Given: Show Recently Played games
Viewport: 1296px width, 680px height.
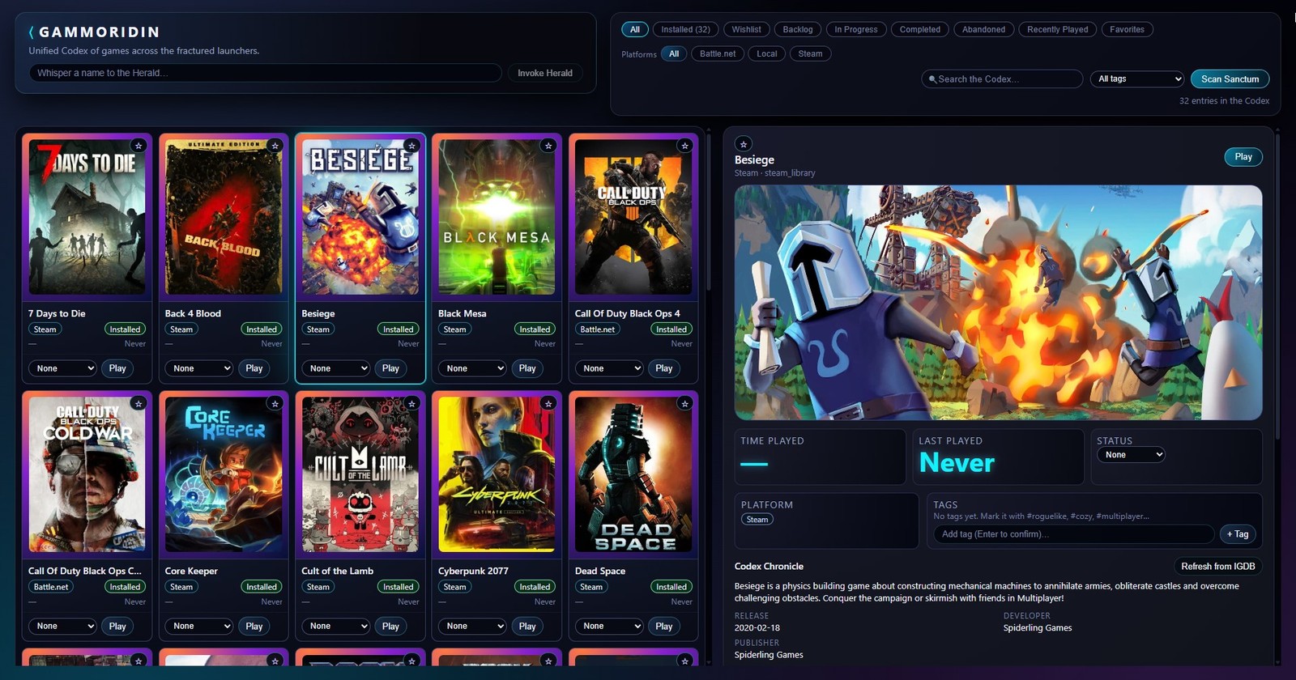Looking at the screenshot, I should click(1057, 29).
